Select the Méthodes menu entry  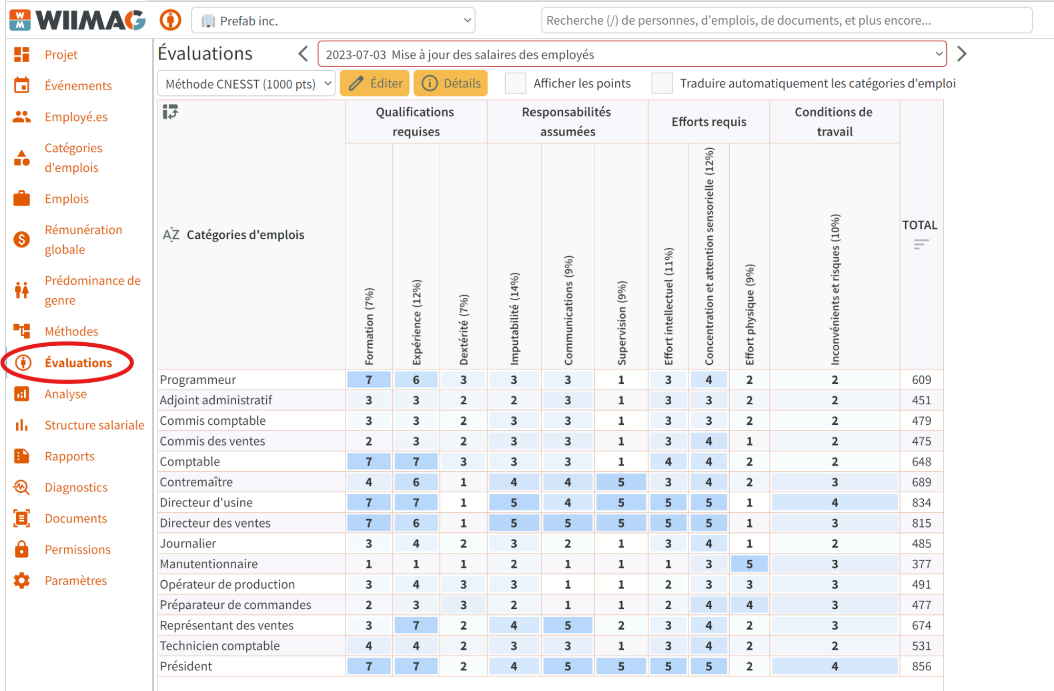pyautogui.click(x=72, y=331)
